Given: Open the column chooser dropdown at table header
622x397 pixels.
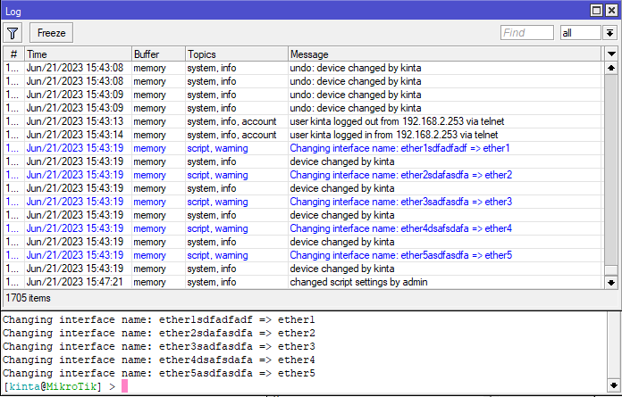Looking at the screenshot, I should pos(611,54).
